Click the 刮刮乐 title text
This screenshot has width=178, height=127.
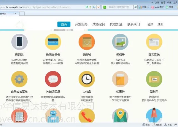click(154, 92)
